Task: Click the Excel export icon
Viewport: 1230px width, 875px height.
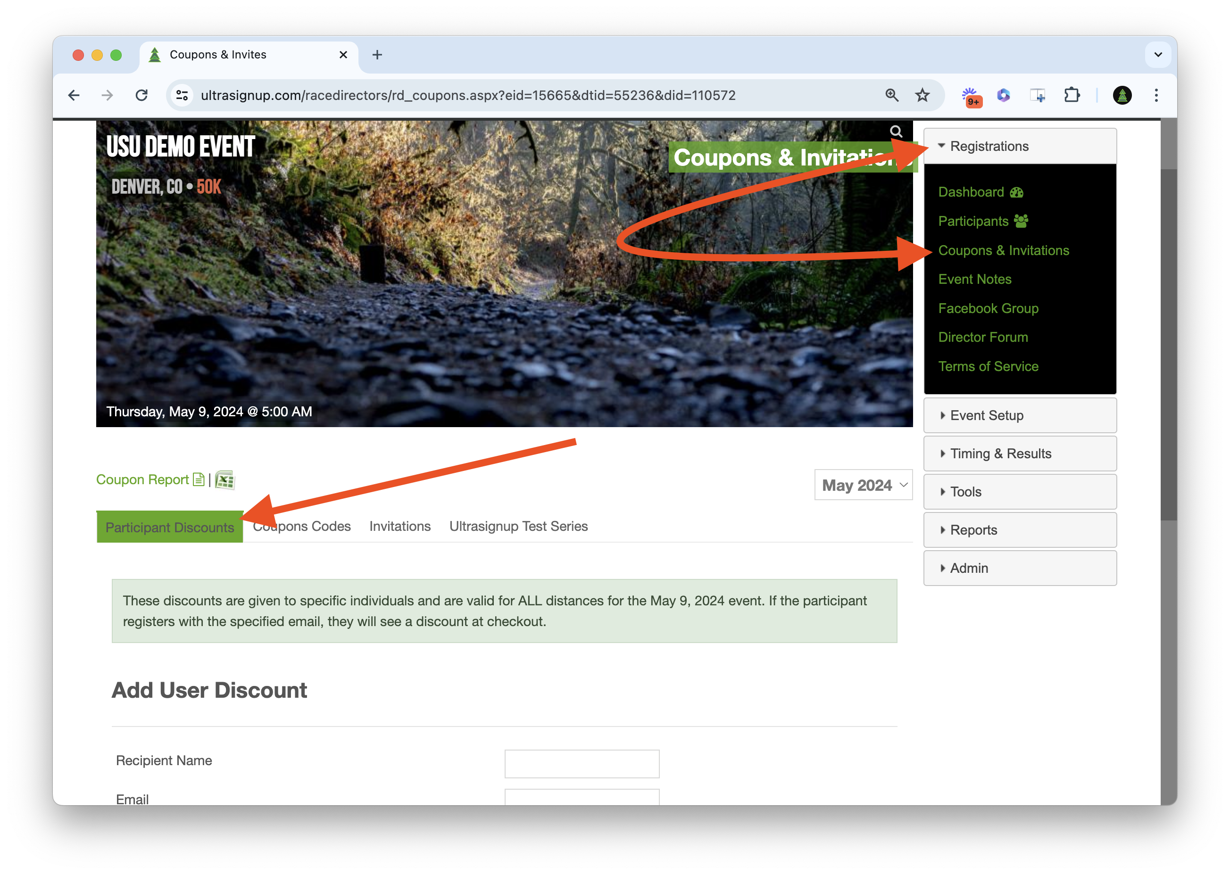Action: 225,479
